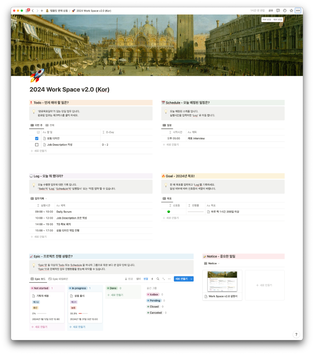Open 정렬 sort in Epic toolbar
Screen dimensions: 314x355
pos(146,279)
